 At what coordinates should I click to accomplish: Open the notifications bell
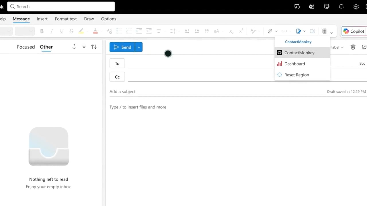[341, 7]
